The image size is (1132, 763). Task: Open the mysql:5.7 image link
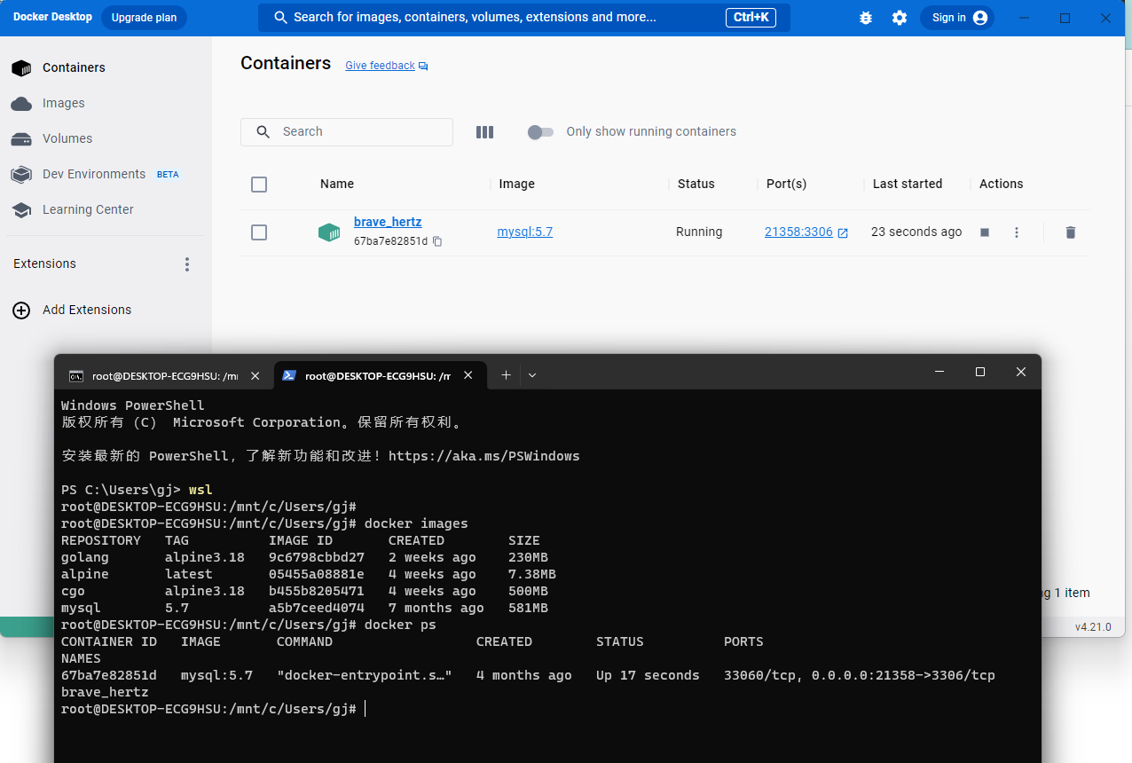pyautogui.click(x=524, y=232)
